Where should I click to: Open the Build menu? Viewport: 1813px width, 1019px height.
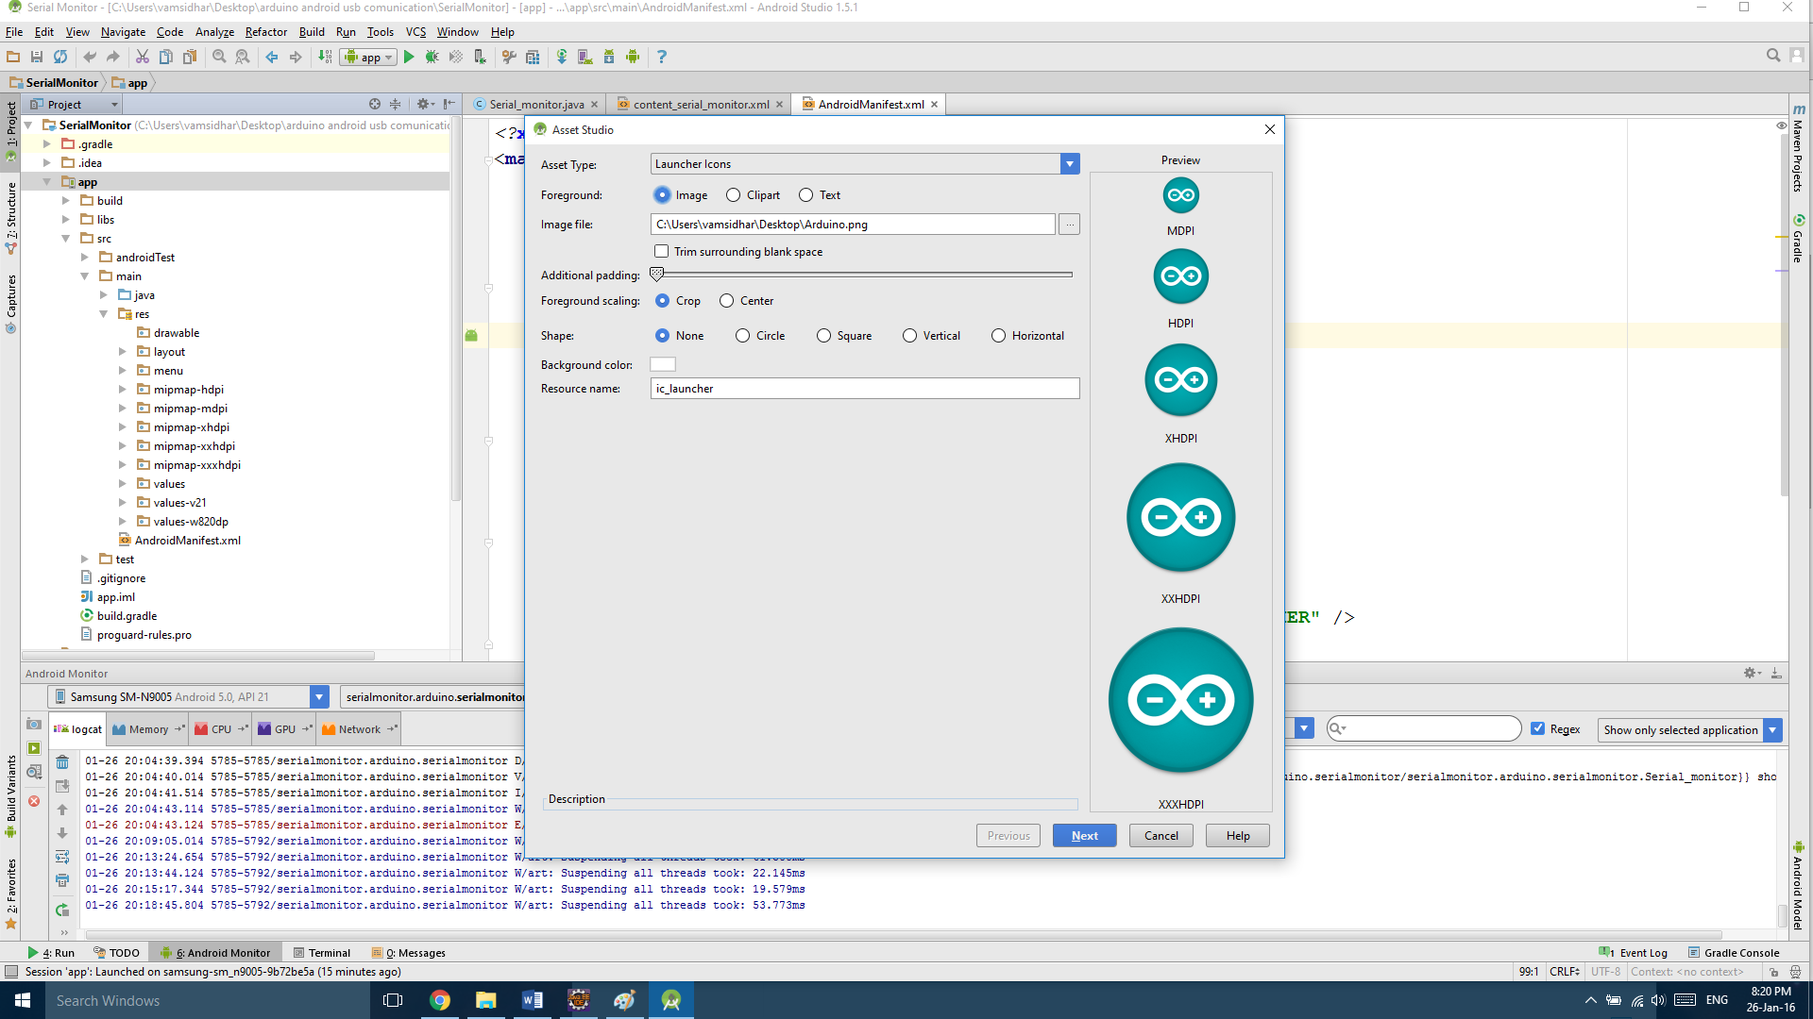pyautogui.click(x=309, y=31)
